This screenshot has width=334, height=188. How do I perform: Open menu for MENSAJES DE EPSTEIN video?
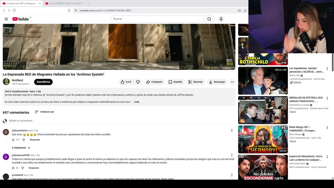327,98
